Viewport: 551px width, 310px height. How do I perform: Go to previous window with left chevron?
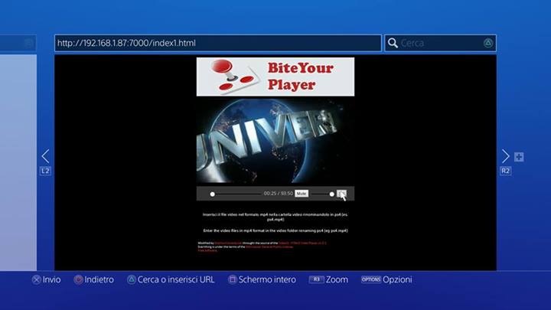(45, 156)
